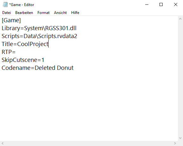
Task: Click the horizontal scrollbar left arrow
Action: [3, 143]
